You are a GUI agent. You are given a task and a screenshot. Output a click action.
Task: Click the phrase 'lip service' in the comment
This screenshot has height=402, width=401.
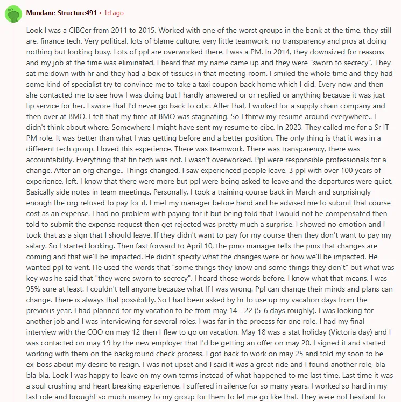pos(43,106)
